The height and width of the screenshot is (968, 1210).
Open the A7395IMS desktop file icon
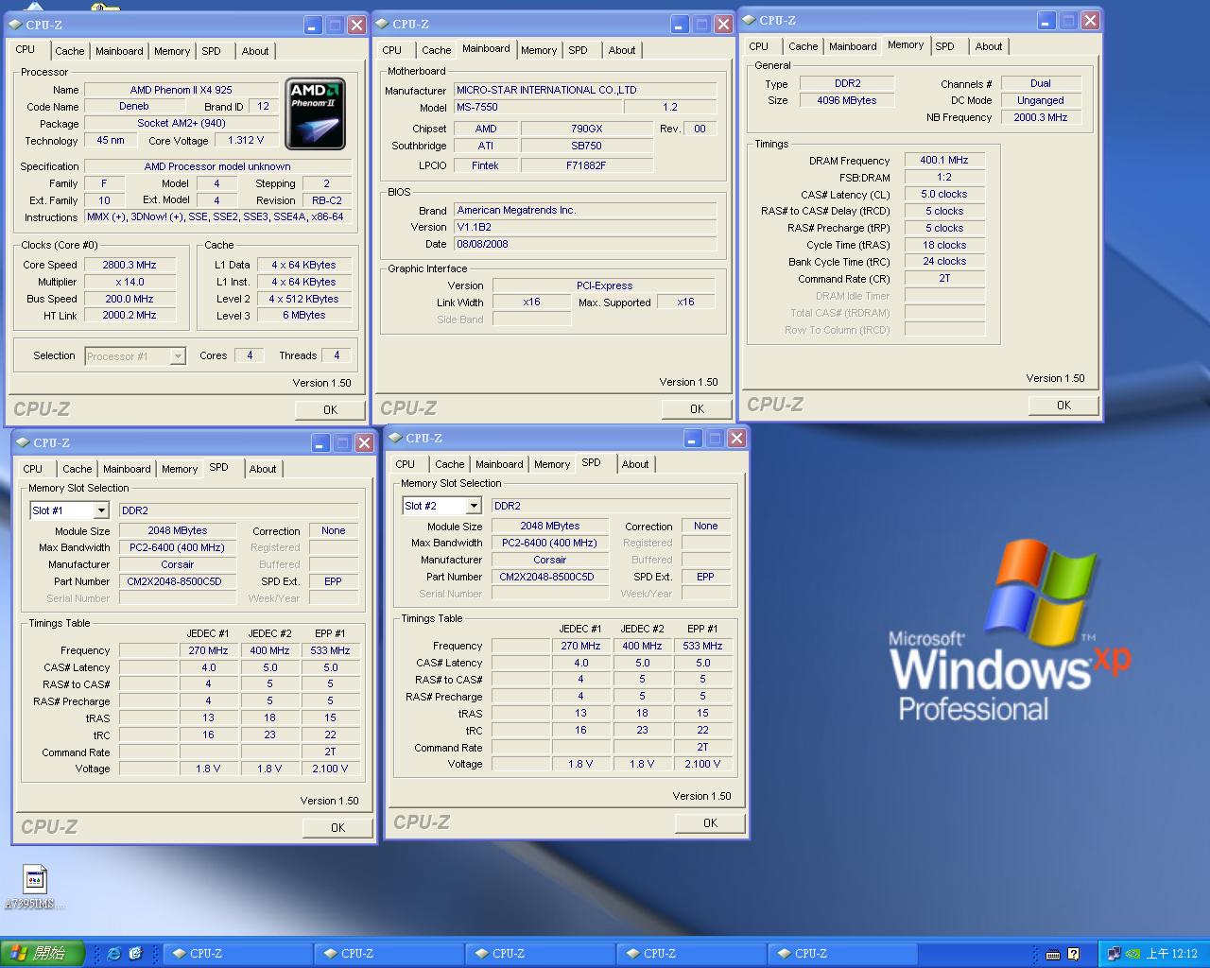coord(35,888)
